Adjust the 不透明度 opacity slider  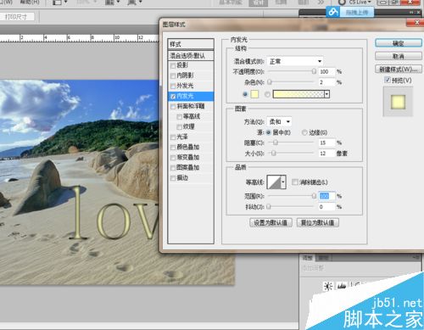pos(314,71)
